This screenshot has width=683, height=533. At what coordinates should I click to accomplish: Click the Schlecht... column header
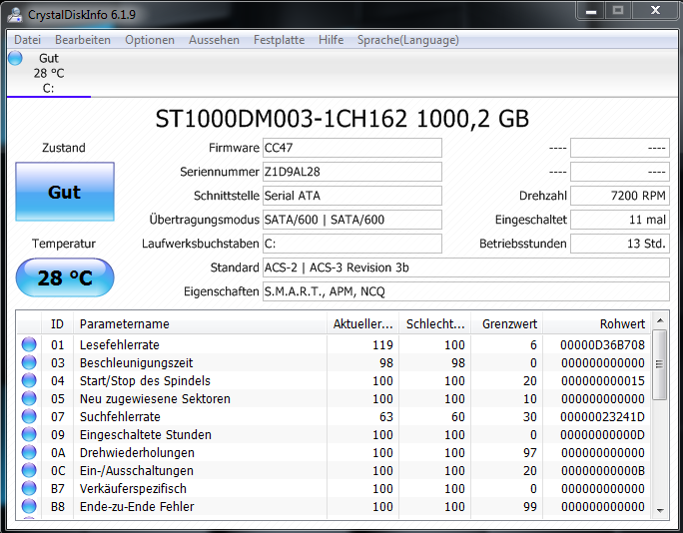[434, 323]
